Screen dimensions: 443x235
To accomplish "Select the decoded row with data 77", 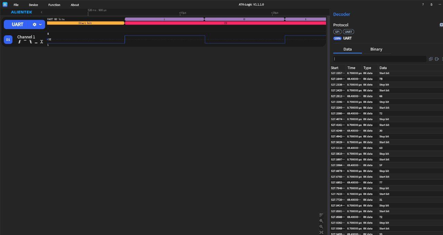I will [386, 182].
